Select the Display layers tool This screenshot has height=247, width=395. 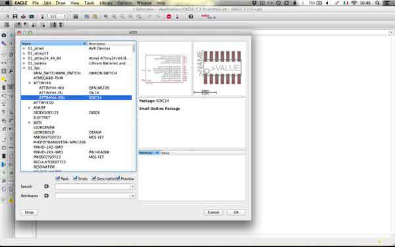pyautogui.click(x=4, y=43)
